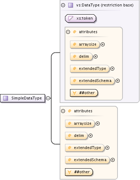Image resolution: width=140 pixels, height=180 pixels.
Task: Select ##other wildcard in vs:DataType group
Action: (x=84, y=93)
